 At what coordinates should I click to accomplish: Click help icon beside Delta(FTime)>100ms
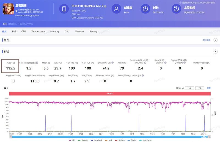tap(143, 76)
